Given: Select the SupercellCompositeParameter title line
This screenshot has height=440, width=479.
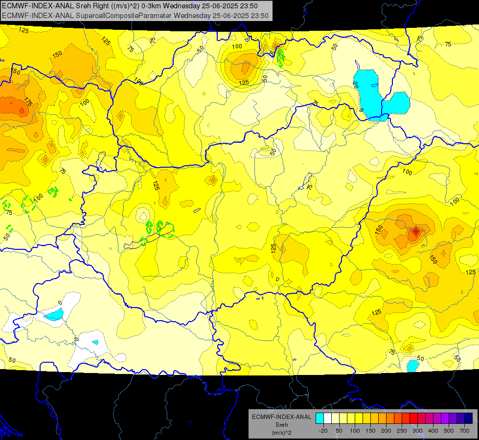Looking at the screenshot, I should coord(136,16).
